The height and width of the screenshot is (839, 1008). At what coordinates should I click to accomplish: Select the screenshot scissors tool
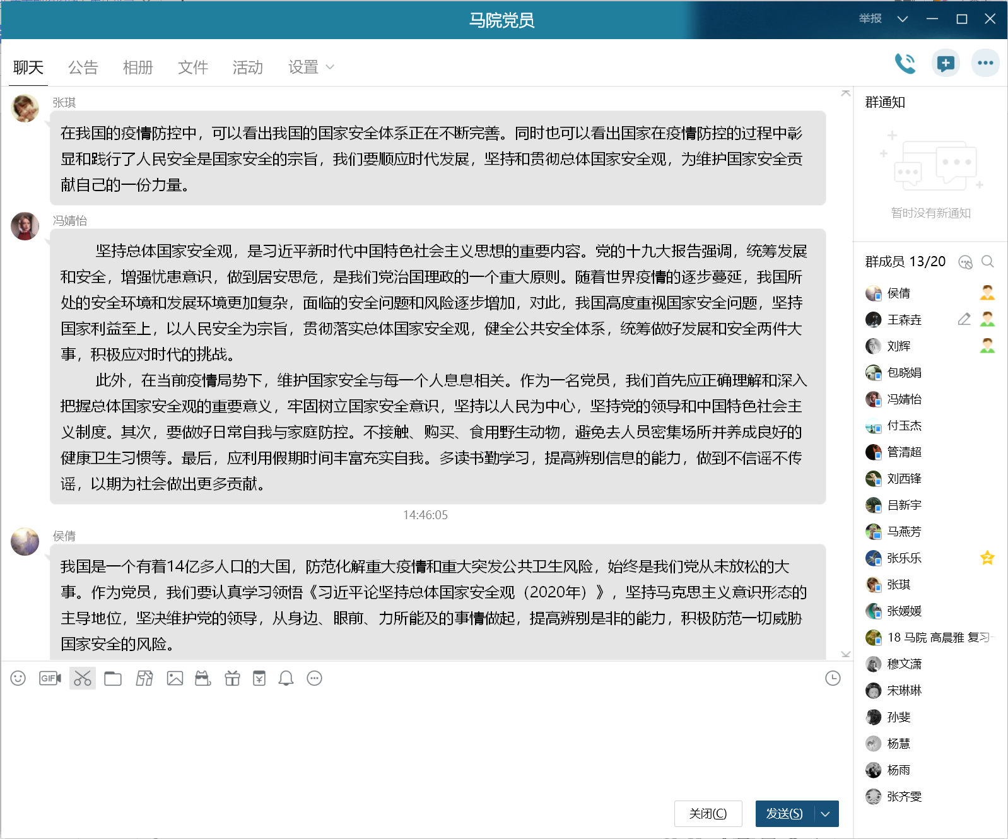point(83,678)
